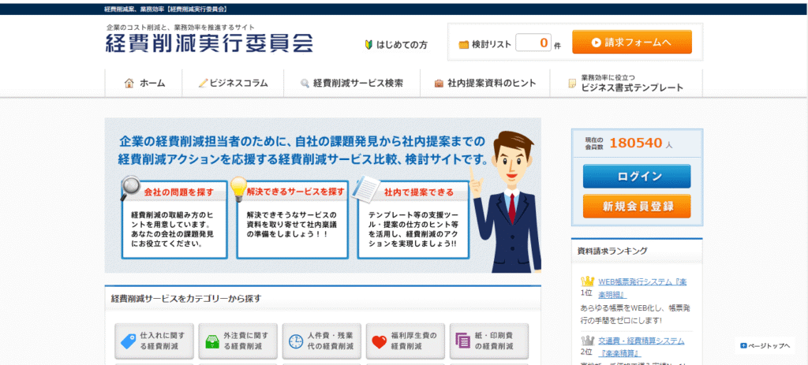
Task: Click the house icon beside ホーム
Action: 129,83
